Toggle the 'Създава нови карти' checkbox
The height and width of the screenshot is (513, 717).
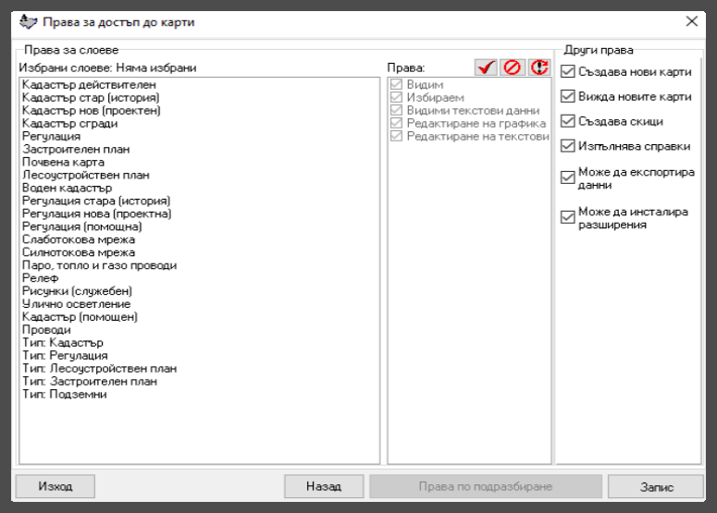[x=568, y=71]
